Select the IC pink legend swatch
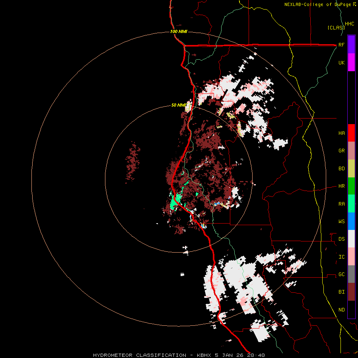 (x=351, y=257)
